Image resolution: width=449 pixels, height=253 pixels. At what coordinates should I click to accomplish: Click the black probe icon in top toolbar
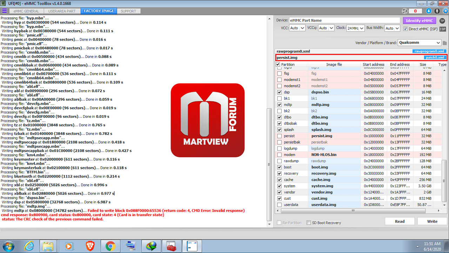[437, 11]
